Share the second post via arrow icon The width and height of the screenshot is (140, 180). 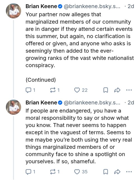pos(117,172)
